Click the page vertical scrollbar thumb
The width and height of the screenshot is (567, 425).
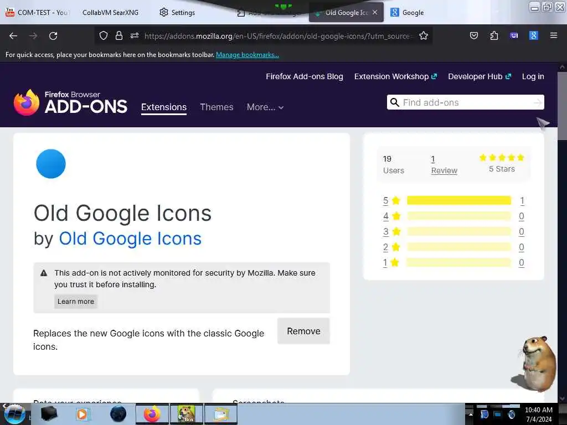[562, 105]
